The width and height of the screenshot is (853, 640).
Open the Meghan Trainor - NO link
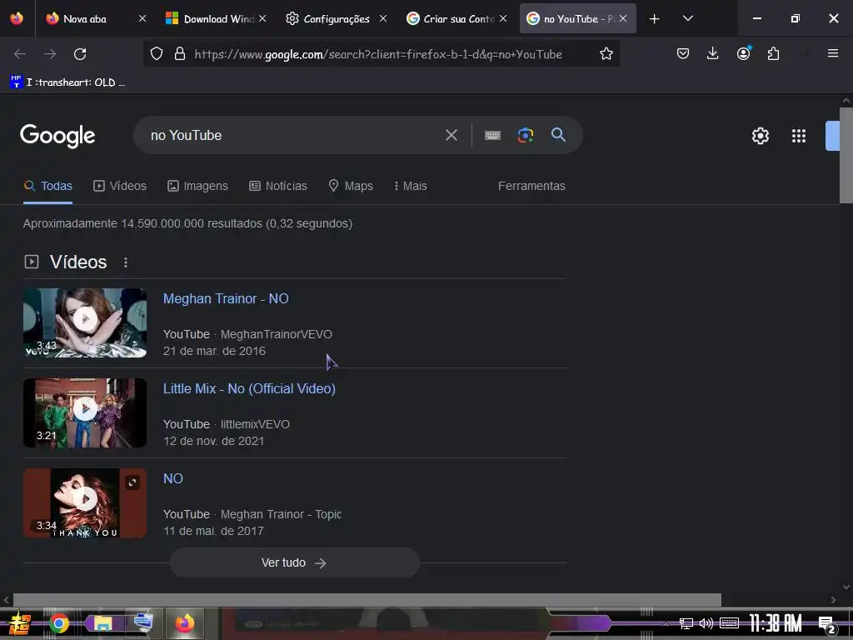tap(226, 299)
